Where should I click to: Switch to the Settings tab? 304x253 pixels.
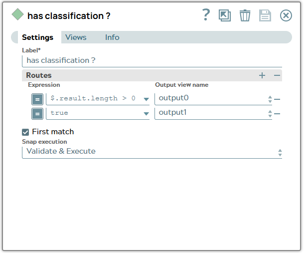tap(37, 37)
